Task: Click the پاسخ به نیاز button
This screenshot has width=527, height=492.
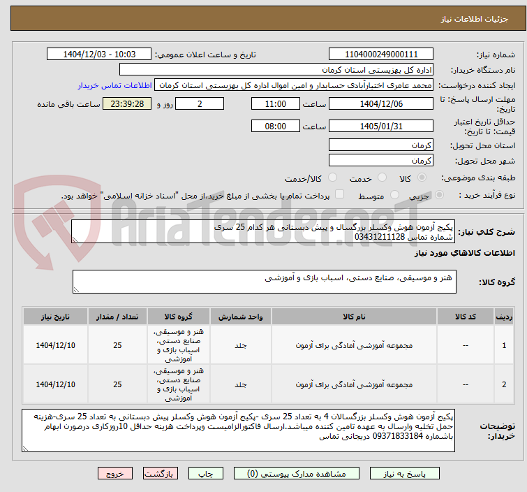Action: [405, 474]
